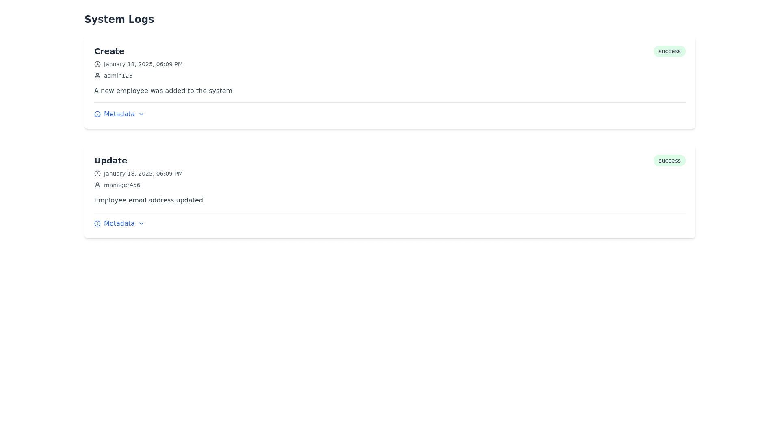Click the info icon in Create log Metadata
780x439 pixels.
pos(97,114)
